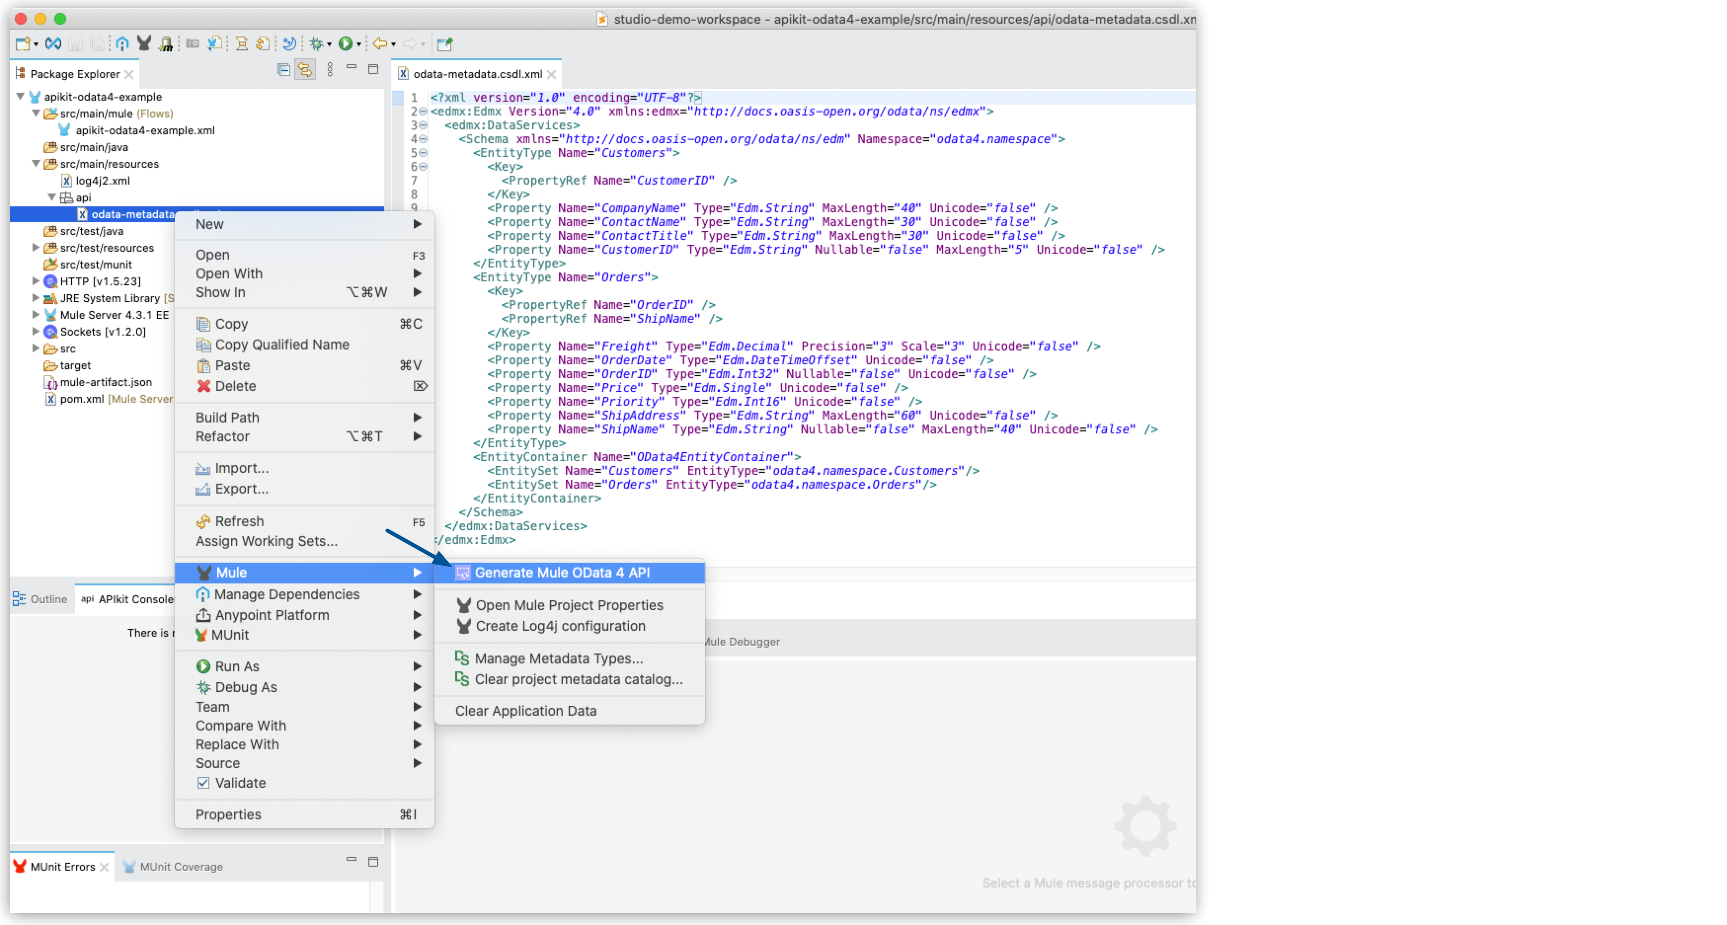Click the Run As toolbar icon
1727x925 pixels.
click(349, 46)
